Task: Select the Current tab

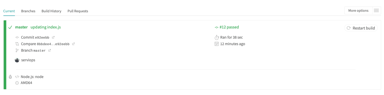Action: pyautogui.click(x=9, y=11)
